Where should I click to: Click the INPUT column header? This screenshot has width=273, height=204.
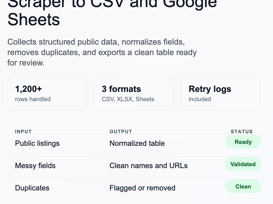(x=23, y=131)
